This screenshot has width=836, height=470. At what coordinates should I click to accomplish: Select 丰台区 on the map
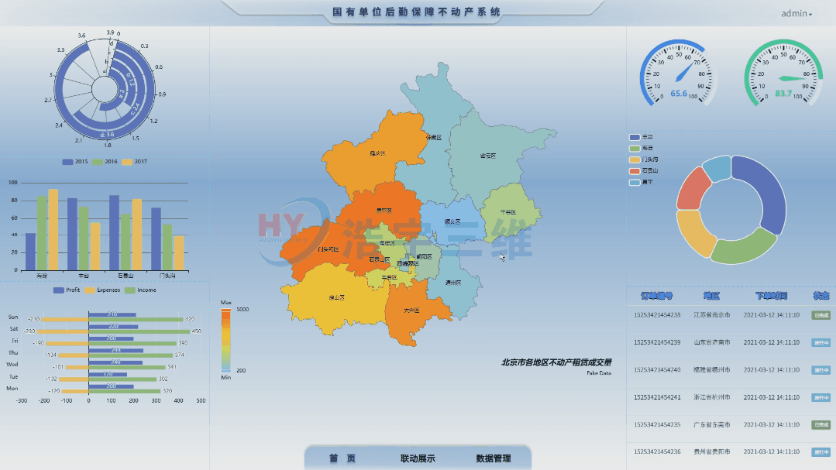pyautogui.click(x=389, y=278)
